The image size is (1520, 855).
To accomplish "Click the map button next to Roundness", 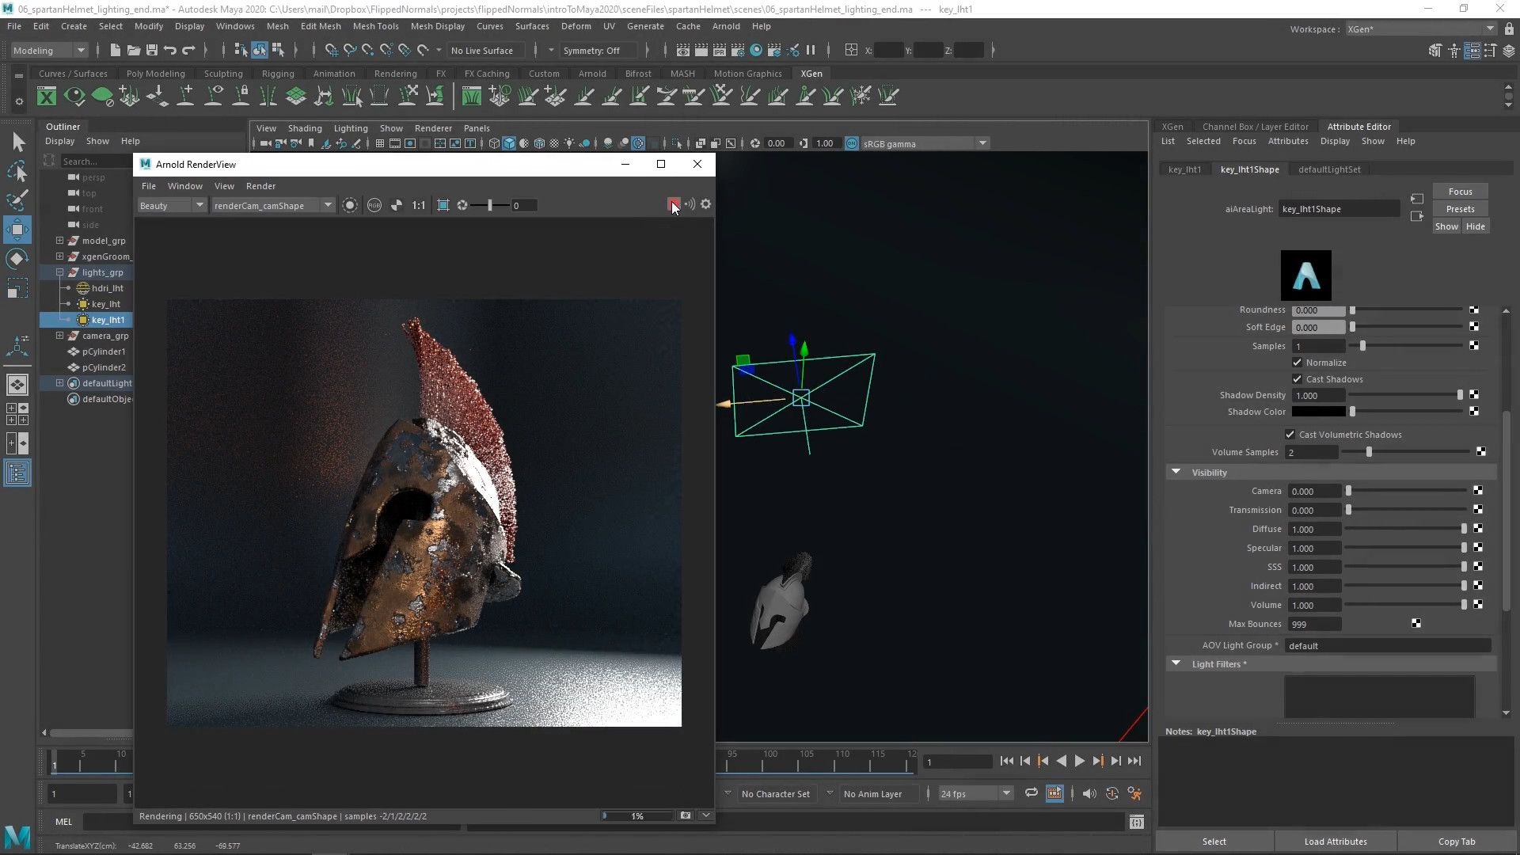I will (x=1474, y=310).
